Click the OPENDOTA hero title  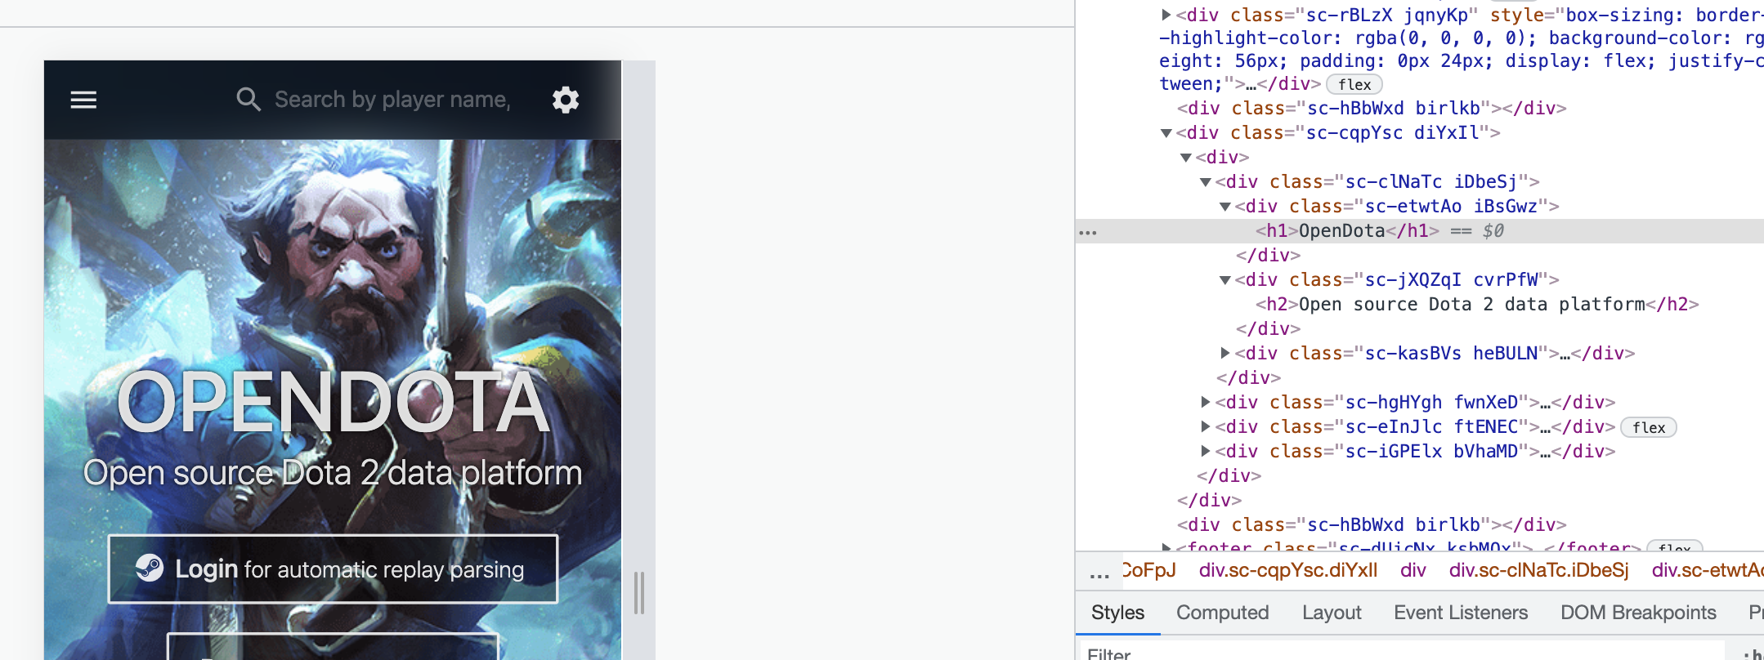(x=333, y=403)
